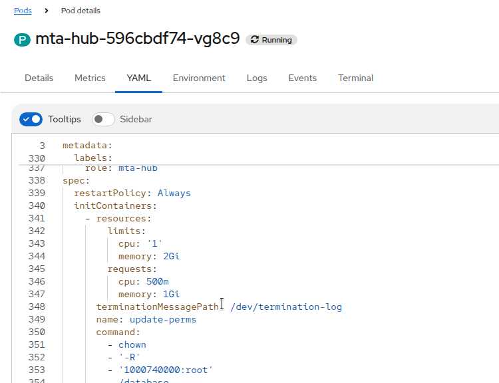Screen dimensions: 499x383
Task: Go to the Events tab
Action: pos(302,78)
